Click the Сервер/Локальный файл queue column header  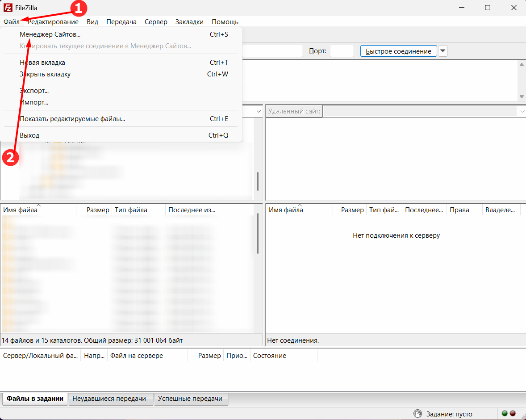[40, 356]
